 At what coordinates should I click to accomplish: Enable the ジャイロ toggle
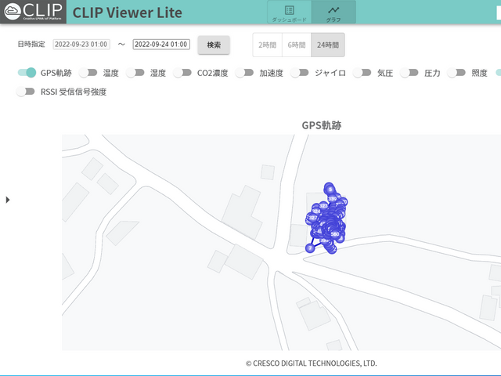click(x=299, y=73)
